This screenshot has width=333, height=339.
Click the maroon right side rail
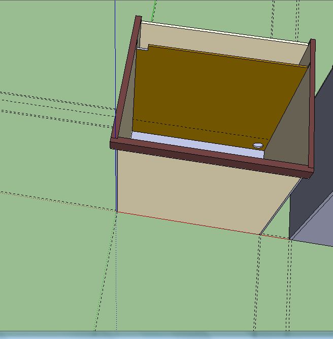[312, 101]
